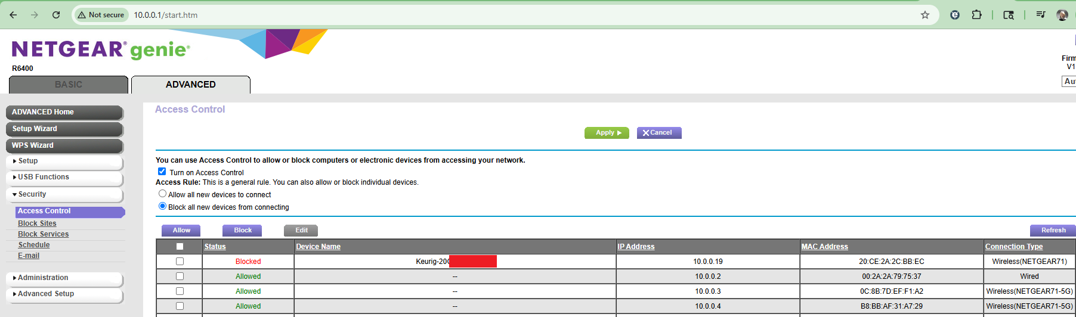1076x317 pixels.
Task: Select Block all new devices from connecting
Action: click(162, 206)
